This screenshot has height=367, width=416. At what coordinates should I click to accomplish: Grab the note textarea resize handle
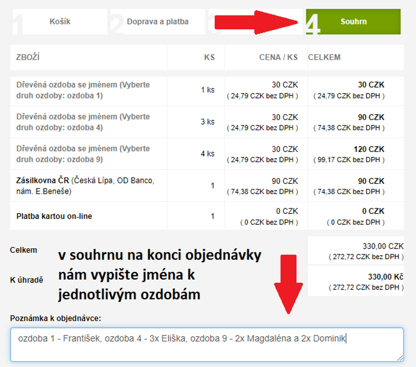tap(400, 358)
